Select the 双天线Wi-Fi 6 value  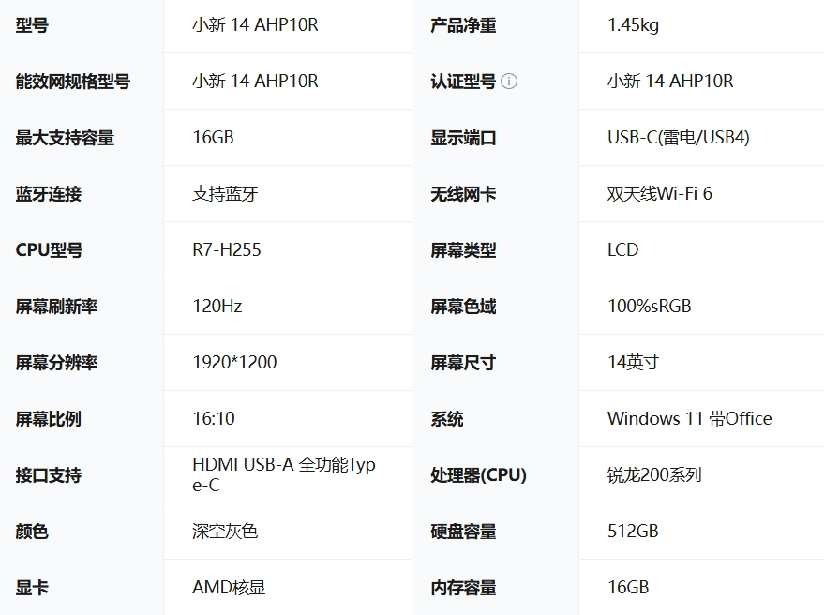pos(660,194)
